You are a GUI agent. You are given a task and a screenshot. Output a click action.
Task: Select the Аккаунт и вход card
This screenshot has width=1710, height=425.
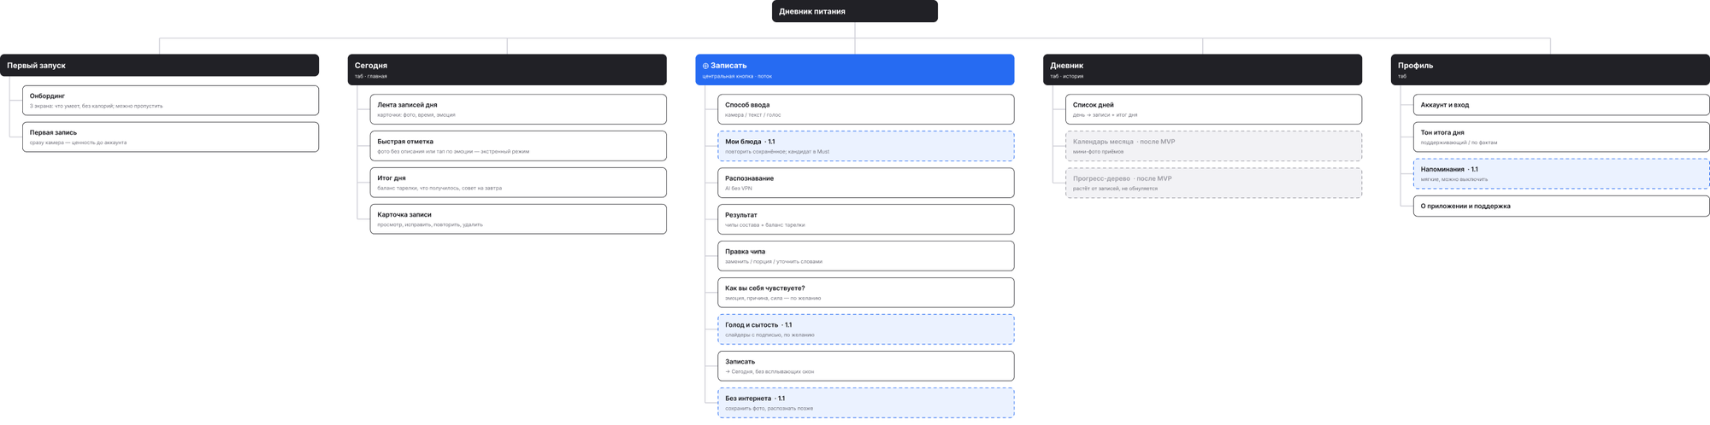tap(1561, 105)
